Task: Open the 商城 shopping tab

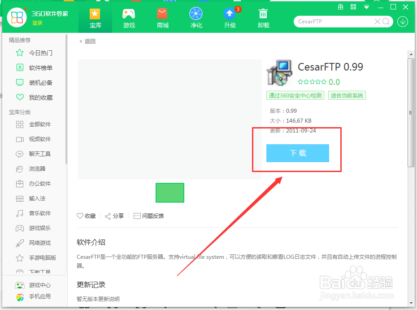Action: pyautogui.click(x=162, y=18)
